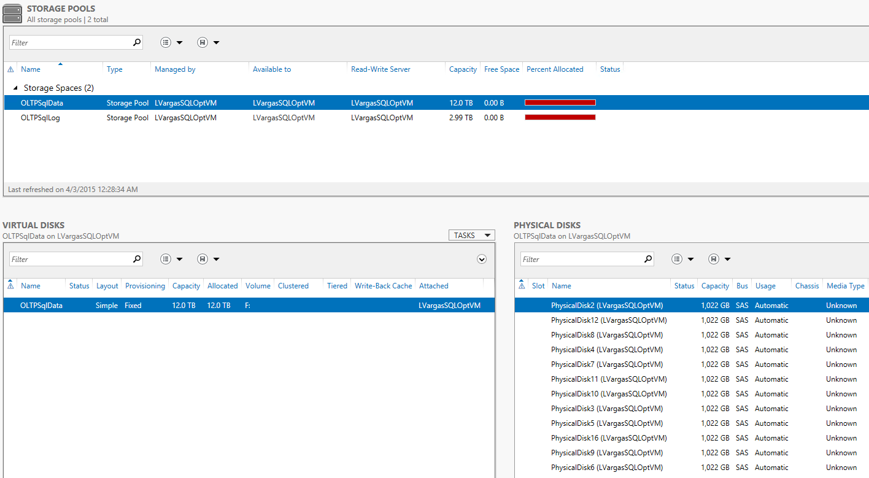Click the search icon in Physical Disks filter
Viewport: 869px width, 478px height.
pyautogui.click(x=648, y=260)
